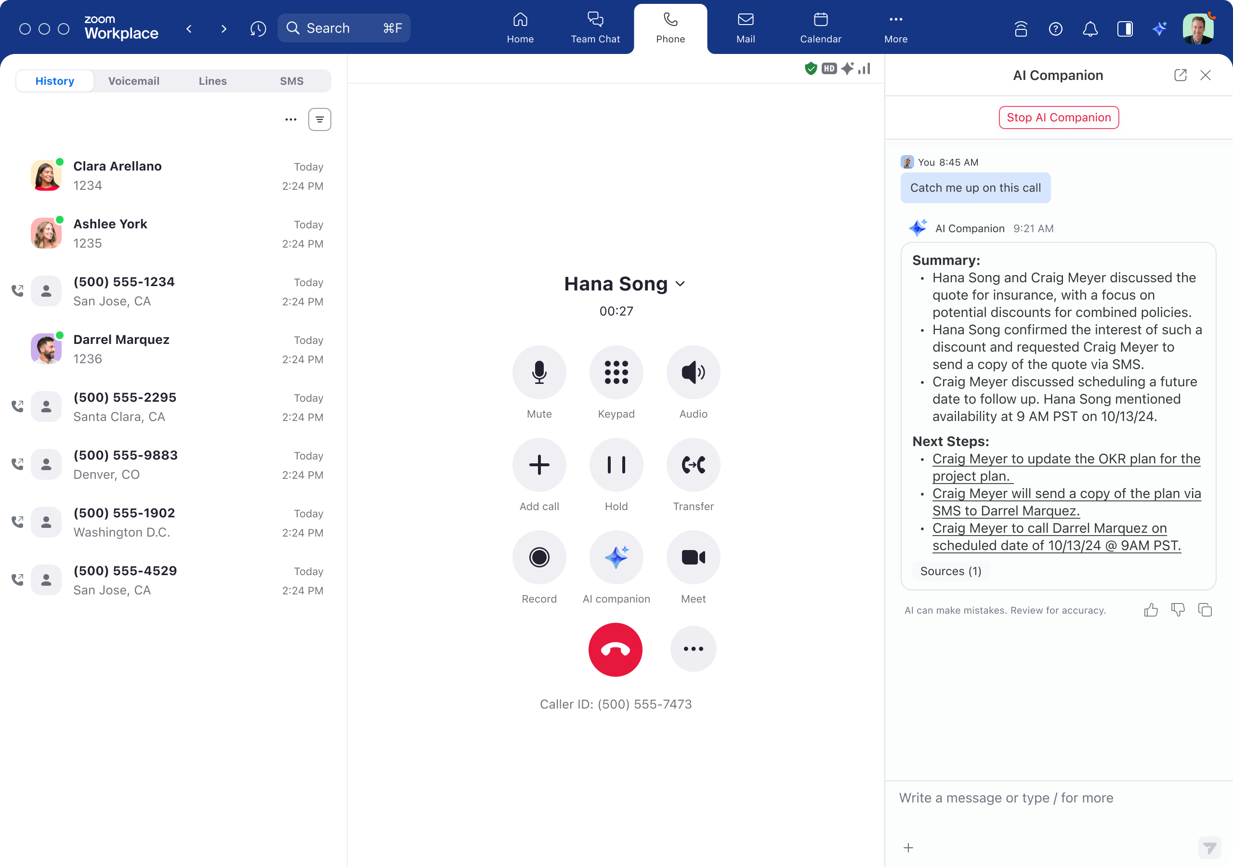Image resolution: width=1233 pixels, height=867 pixels.
Task: Select the SMS tab in sidebar
Action: (x=291, y=81)
